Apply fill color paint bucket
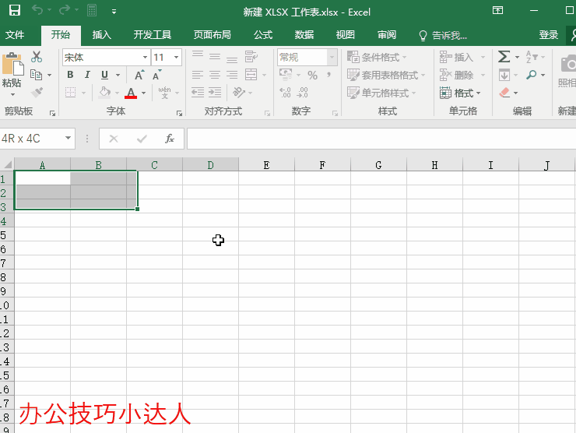 click(105, 92)
